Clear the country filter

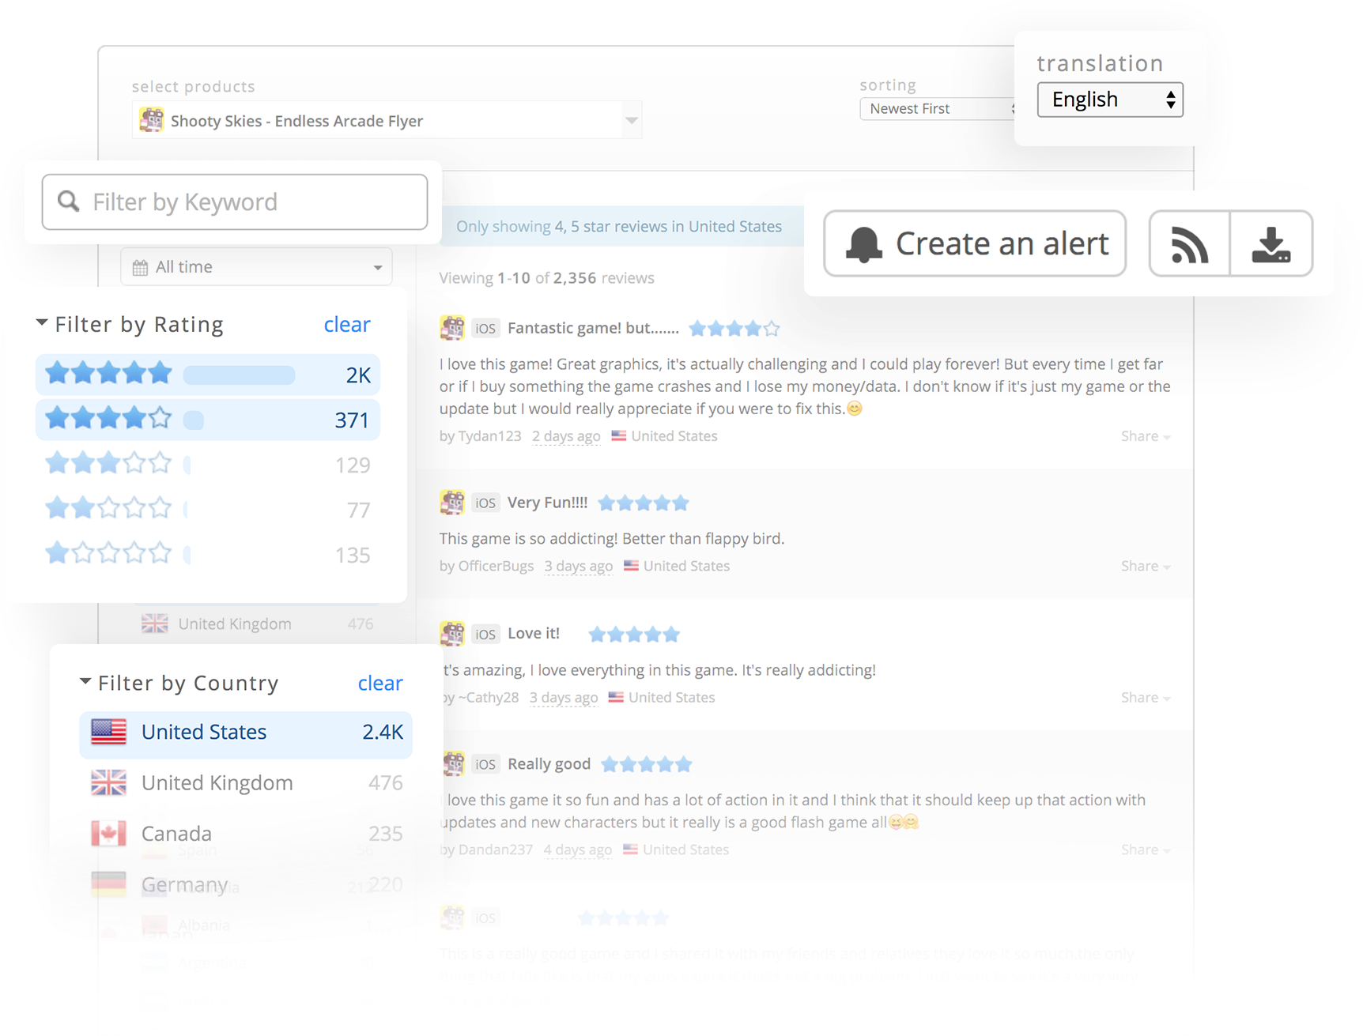pyautogui.click(x=380, y=683)
